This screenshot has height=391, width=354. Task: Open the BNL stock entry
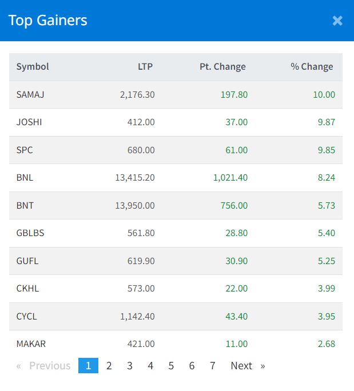25,178
